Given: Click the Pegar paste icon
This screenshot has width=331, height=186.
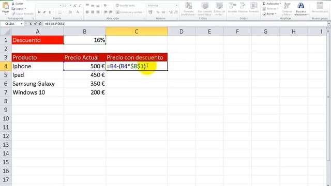Looking at the screenshot, I should 6,6.
